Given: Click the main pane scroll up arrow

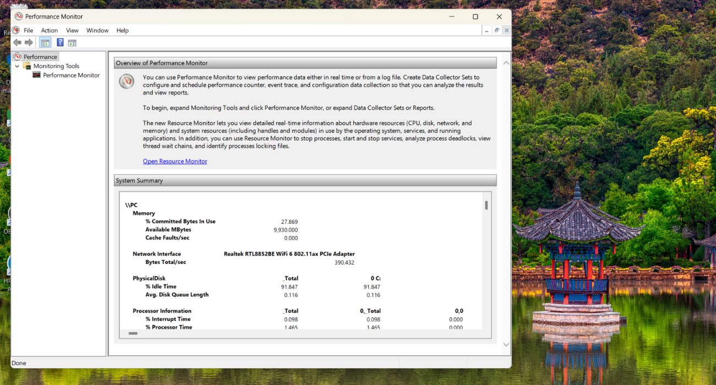Looking at the screenshot, I should click(x=506, y=63).
